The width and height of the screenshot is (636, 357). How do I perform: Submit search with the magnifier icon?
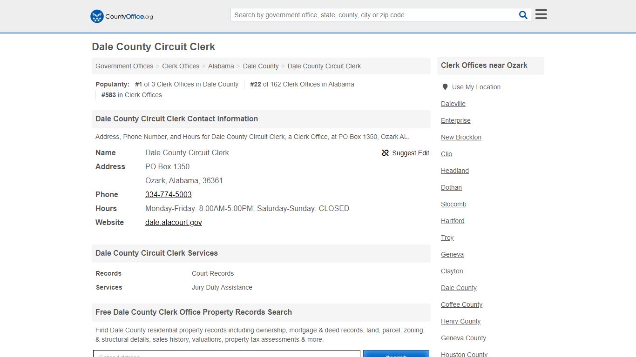tap(523, 15)
